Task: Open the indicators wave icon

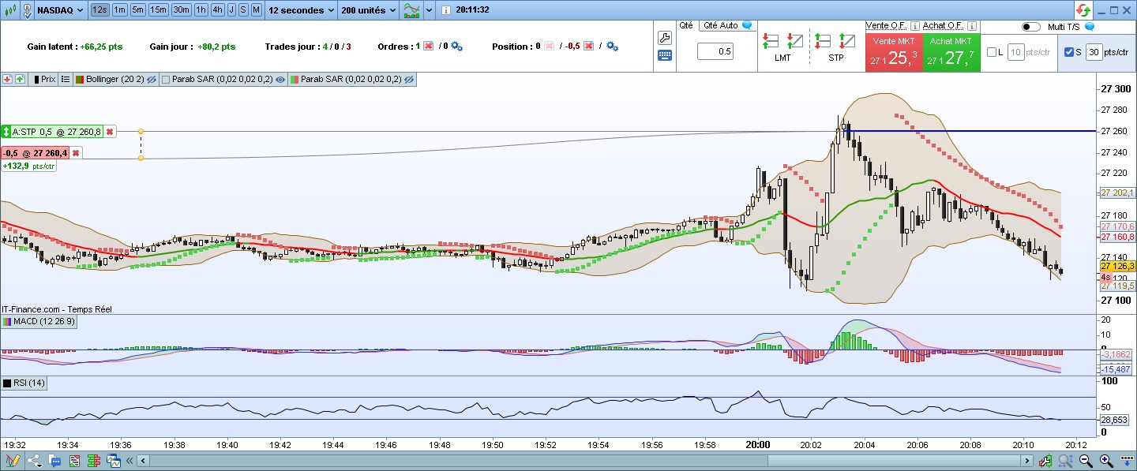Action: click(411, 10)
